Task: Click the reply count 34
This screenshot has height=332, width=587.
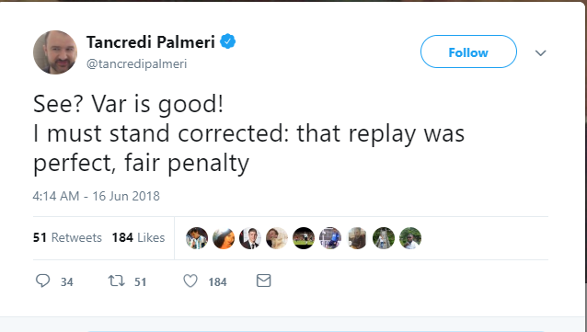Action: pos(67,281)
